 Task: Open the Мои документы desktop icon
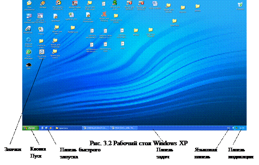click(x=29, y=5)
